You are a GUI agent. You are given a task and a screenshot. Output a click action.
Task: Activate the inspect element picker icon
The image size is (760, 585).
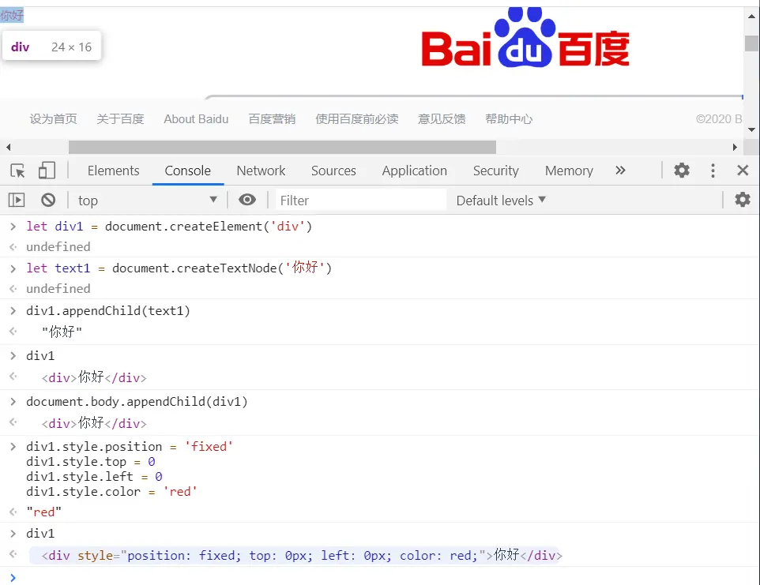[x=18, y=171]
